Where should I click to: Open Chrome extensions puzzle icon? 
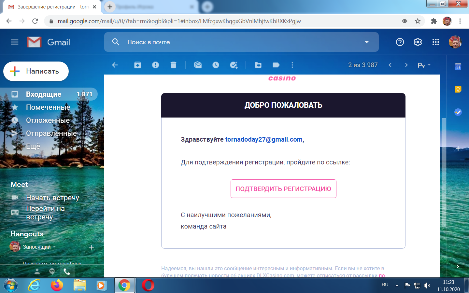click(434, 21)
